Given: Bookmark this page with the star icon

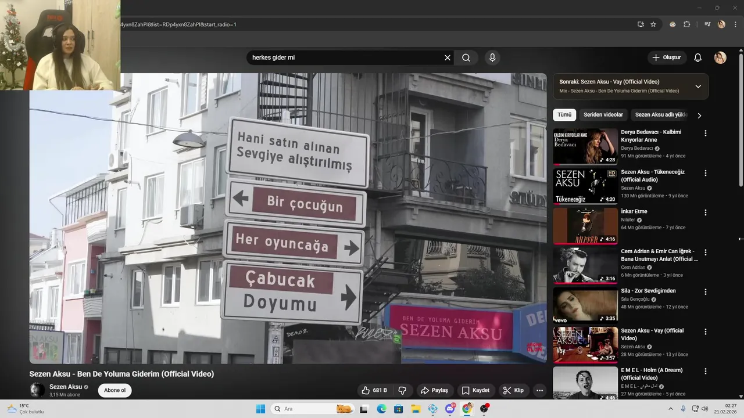Looking at the screenshot, I should pos(653,24).
